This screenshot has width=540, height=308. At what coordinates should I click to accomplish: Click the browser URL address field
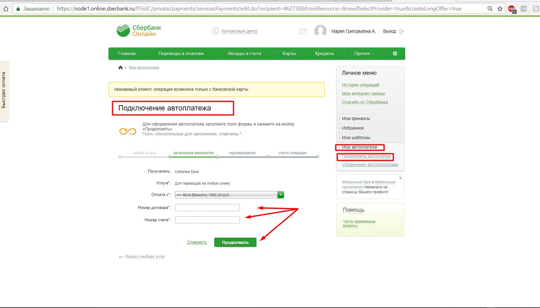(x=259, y=9)
